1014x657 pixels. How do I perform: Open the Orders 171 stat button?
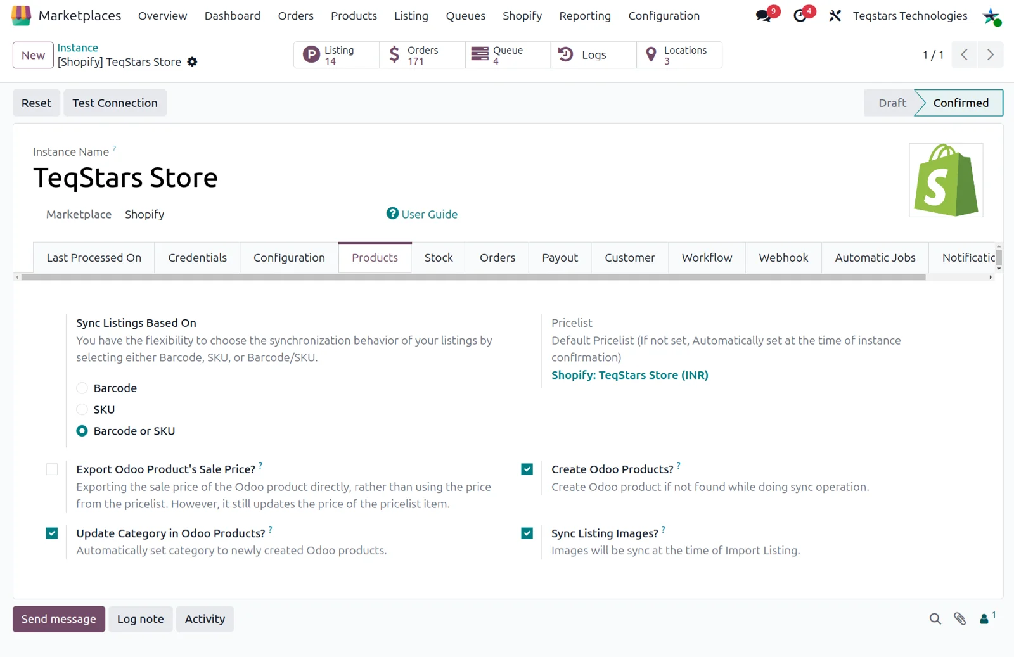click(x=423, y=55)
